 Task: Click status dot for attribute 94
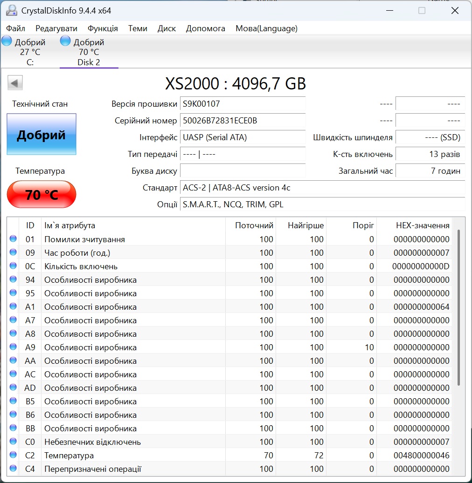13,279
